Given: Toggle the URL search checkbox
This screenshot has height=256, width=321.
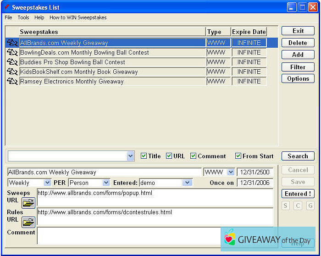Looking at the screenshot, I should tap(169, 156).
